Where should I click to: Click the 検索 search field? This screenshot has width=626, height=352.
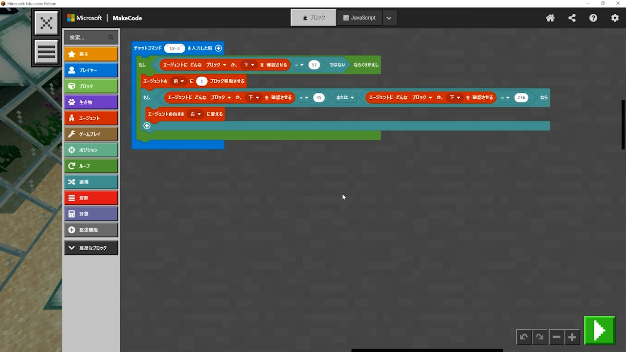point(88,37)
